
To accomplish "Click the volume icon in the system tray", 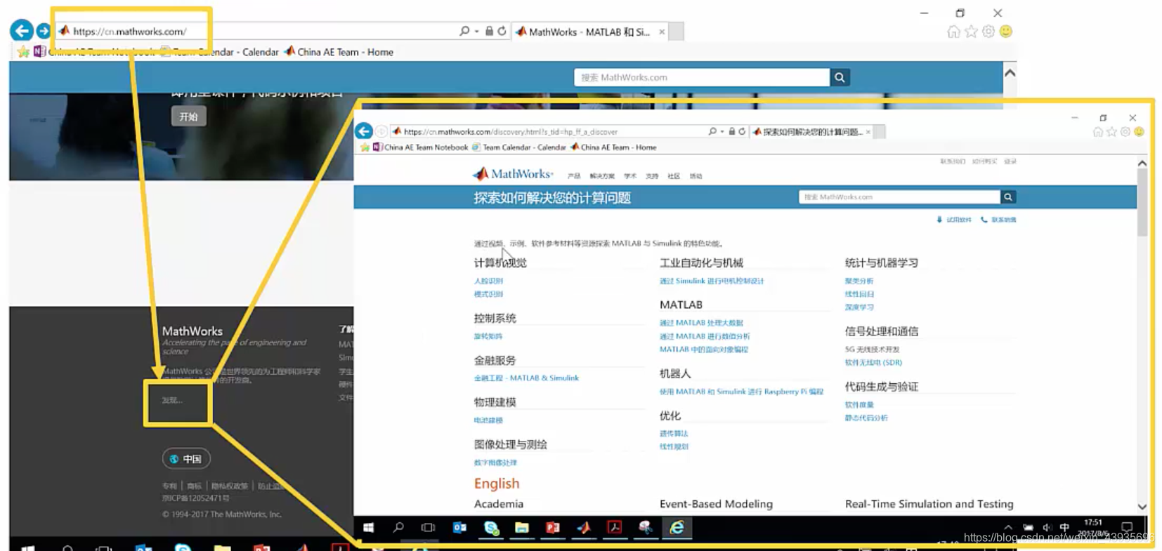I will 1047,527.
